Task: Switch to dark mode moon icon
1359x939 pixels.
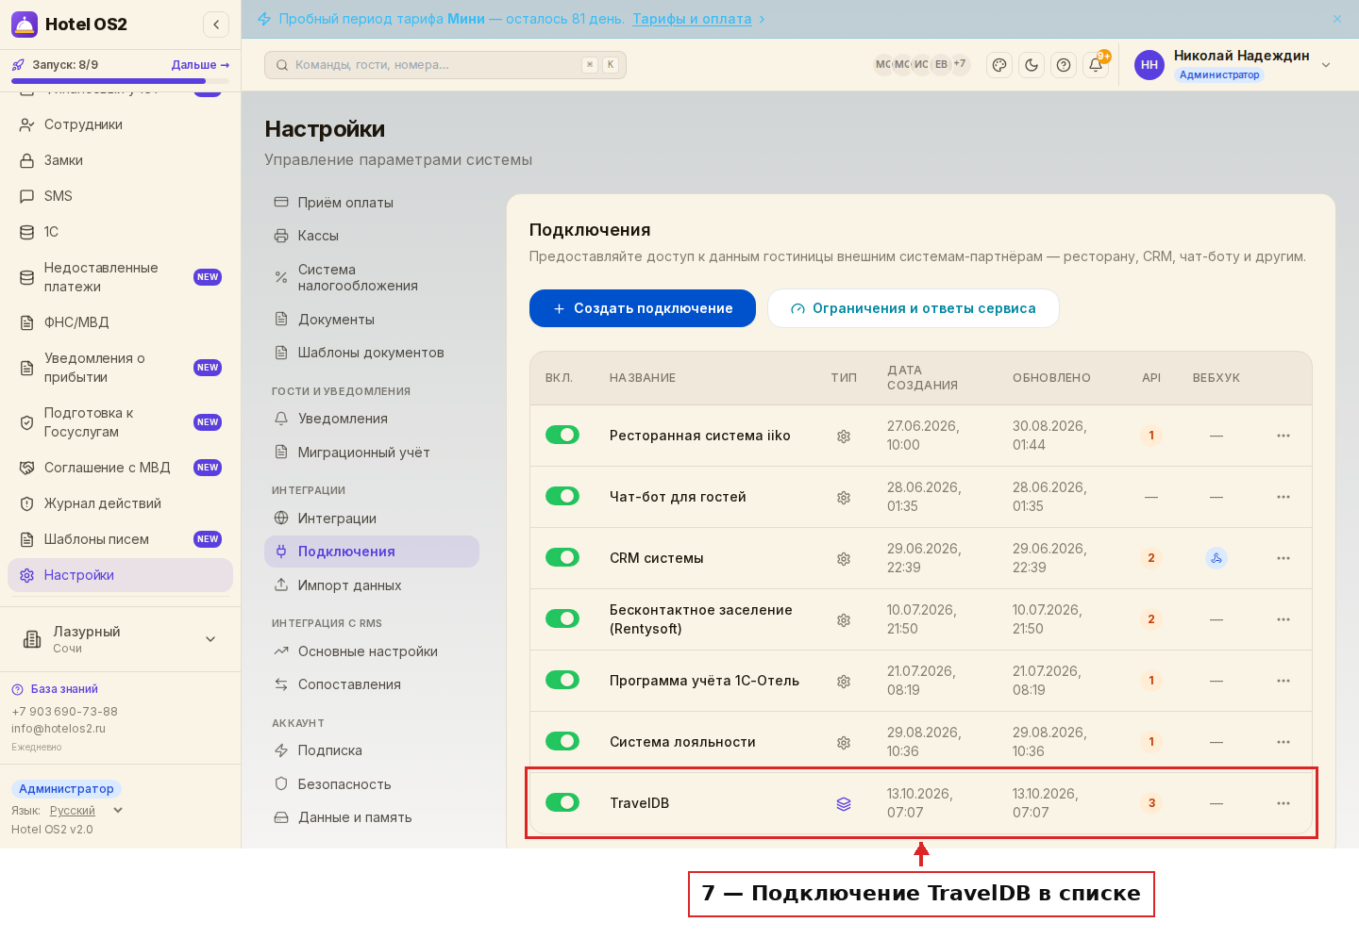Action: tap(1032, 65)
